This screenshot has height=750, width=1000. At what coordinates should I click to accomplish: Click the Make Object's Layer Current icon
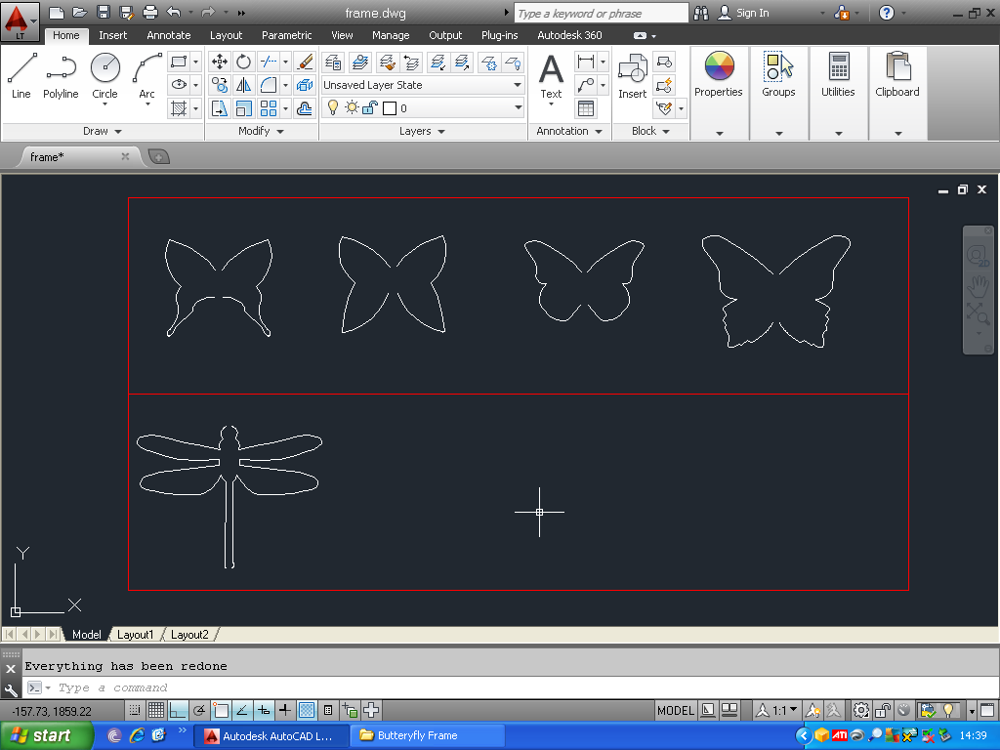pyautogui.click(x=359, y=62)
